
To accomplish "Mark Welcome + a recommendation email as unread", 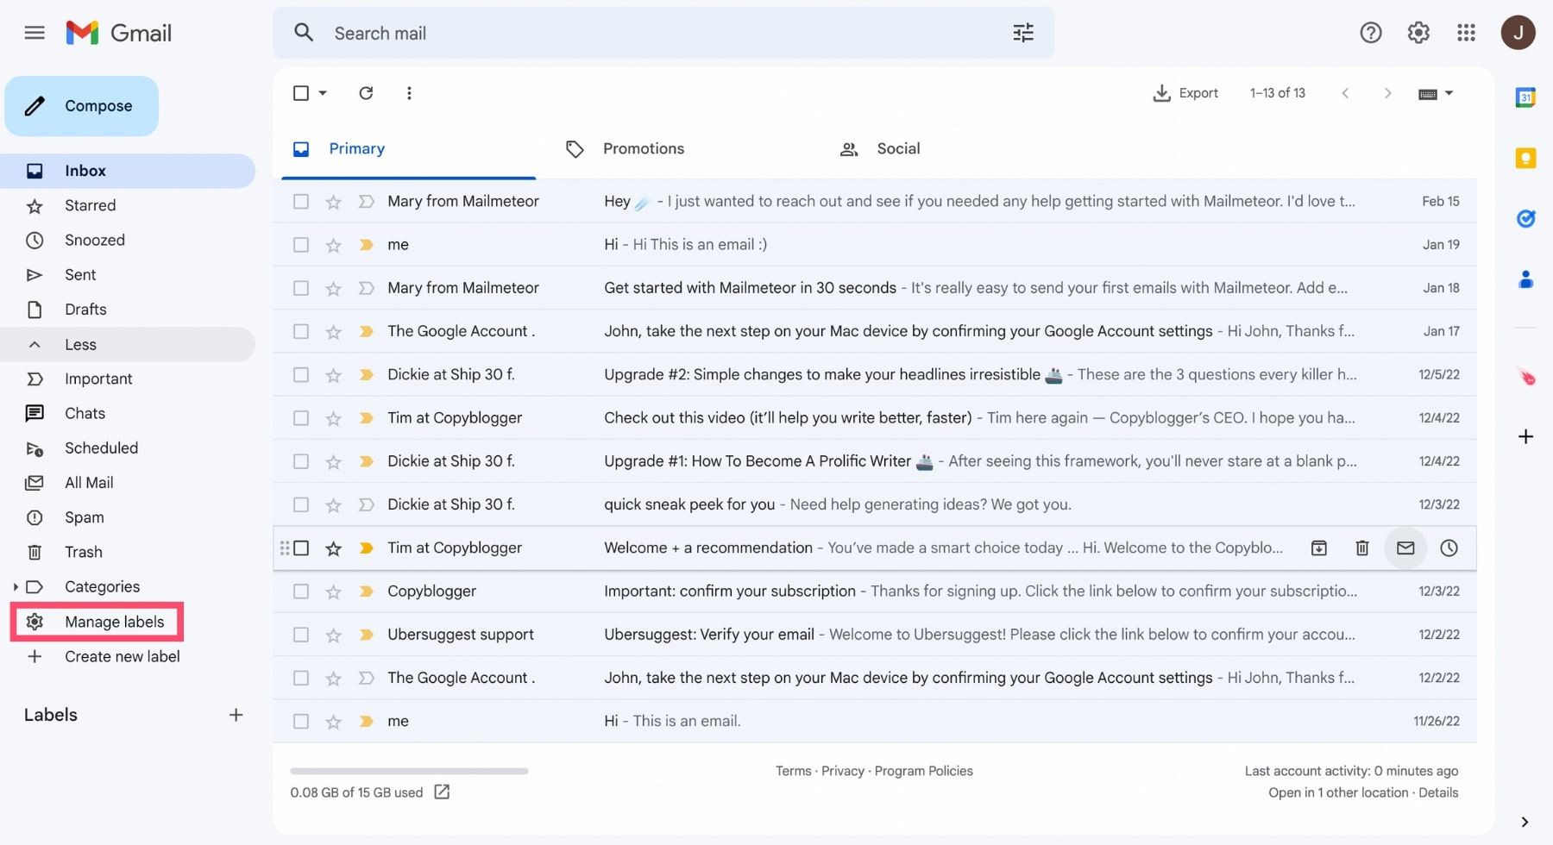I will (1405, 548).
